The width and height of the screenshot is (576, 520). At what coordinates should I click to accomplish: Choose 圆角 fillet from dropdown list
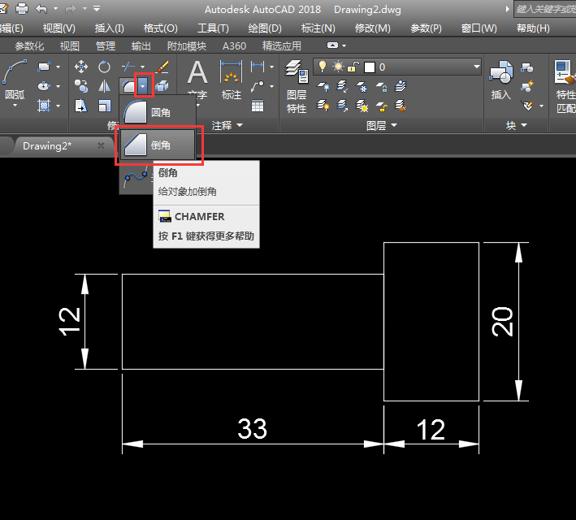158,113
